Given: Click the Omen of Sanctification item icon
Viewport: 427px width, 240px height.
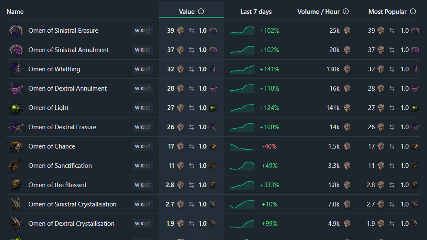Looking at the screenshot, I should point(16,166).
